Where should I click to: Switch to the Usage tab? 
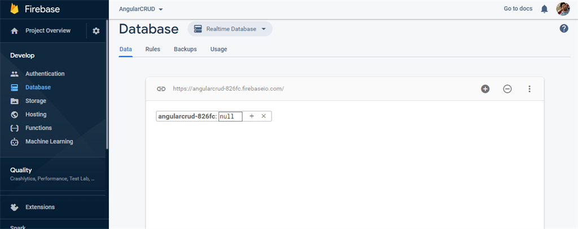[x=218, y=50]
